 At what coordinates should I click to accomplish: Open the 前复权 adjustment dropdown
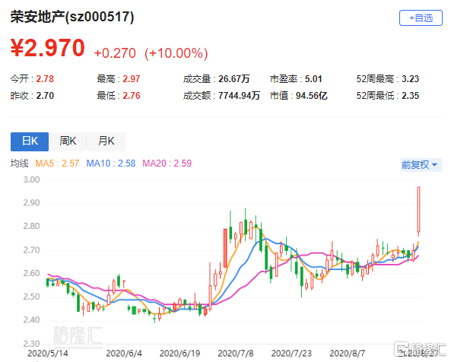[421, 165]
